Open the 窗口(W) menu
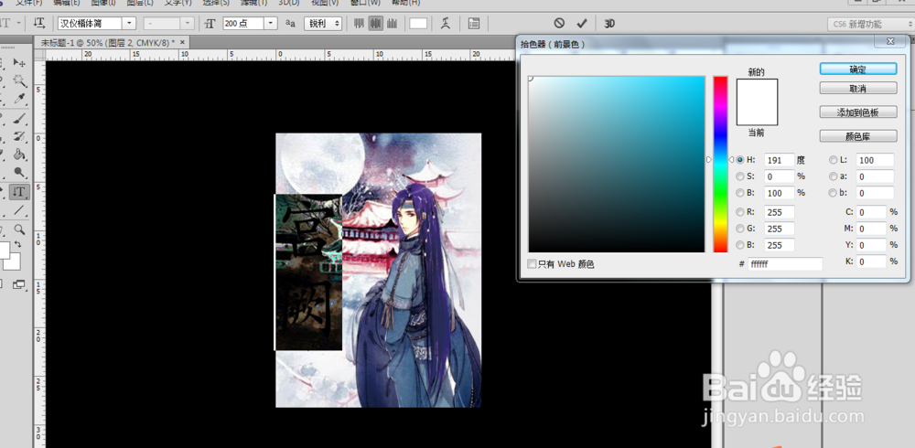This screenshot has height=448, width=915. (x=365, y=3)
